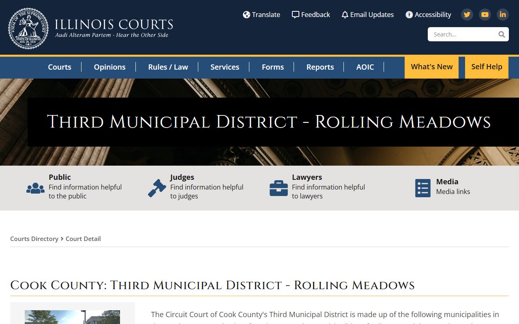Open the YouTube social icon

[x=485, y=15]
